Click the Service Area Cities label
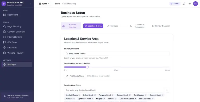 72,85
